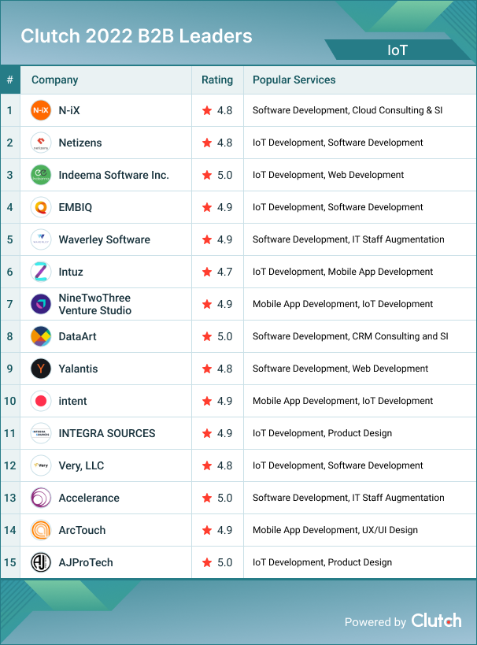Image resolution: width=477 pixels, height=645 pixels.
Task: Click NineTwoThree Venture Studio name
Action: point(95,304)
